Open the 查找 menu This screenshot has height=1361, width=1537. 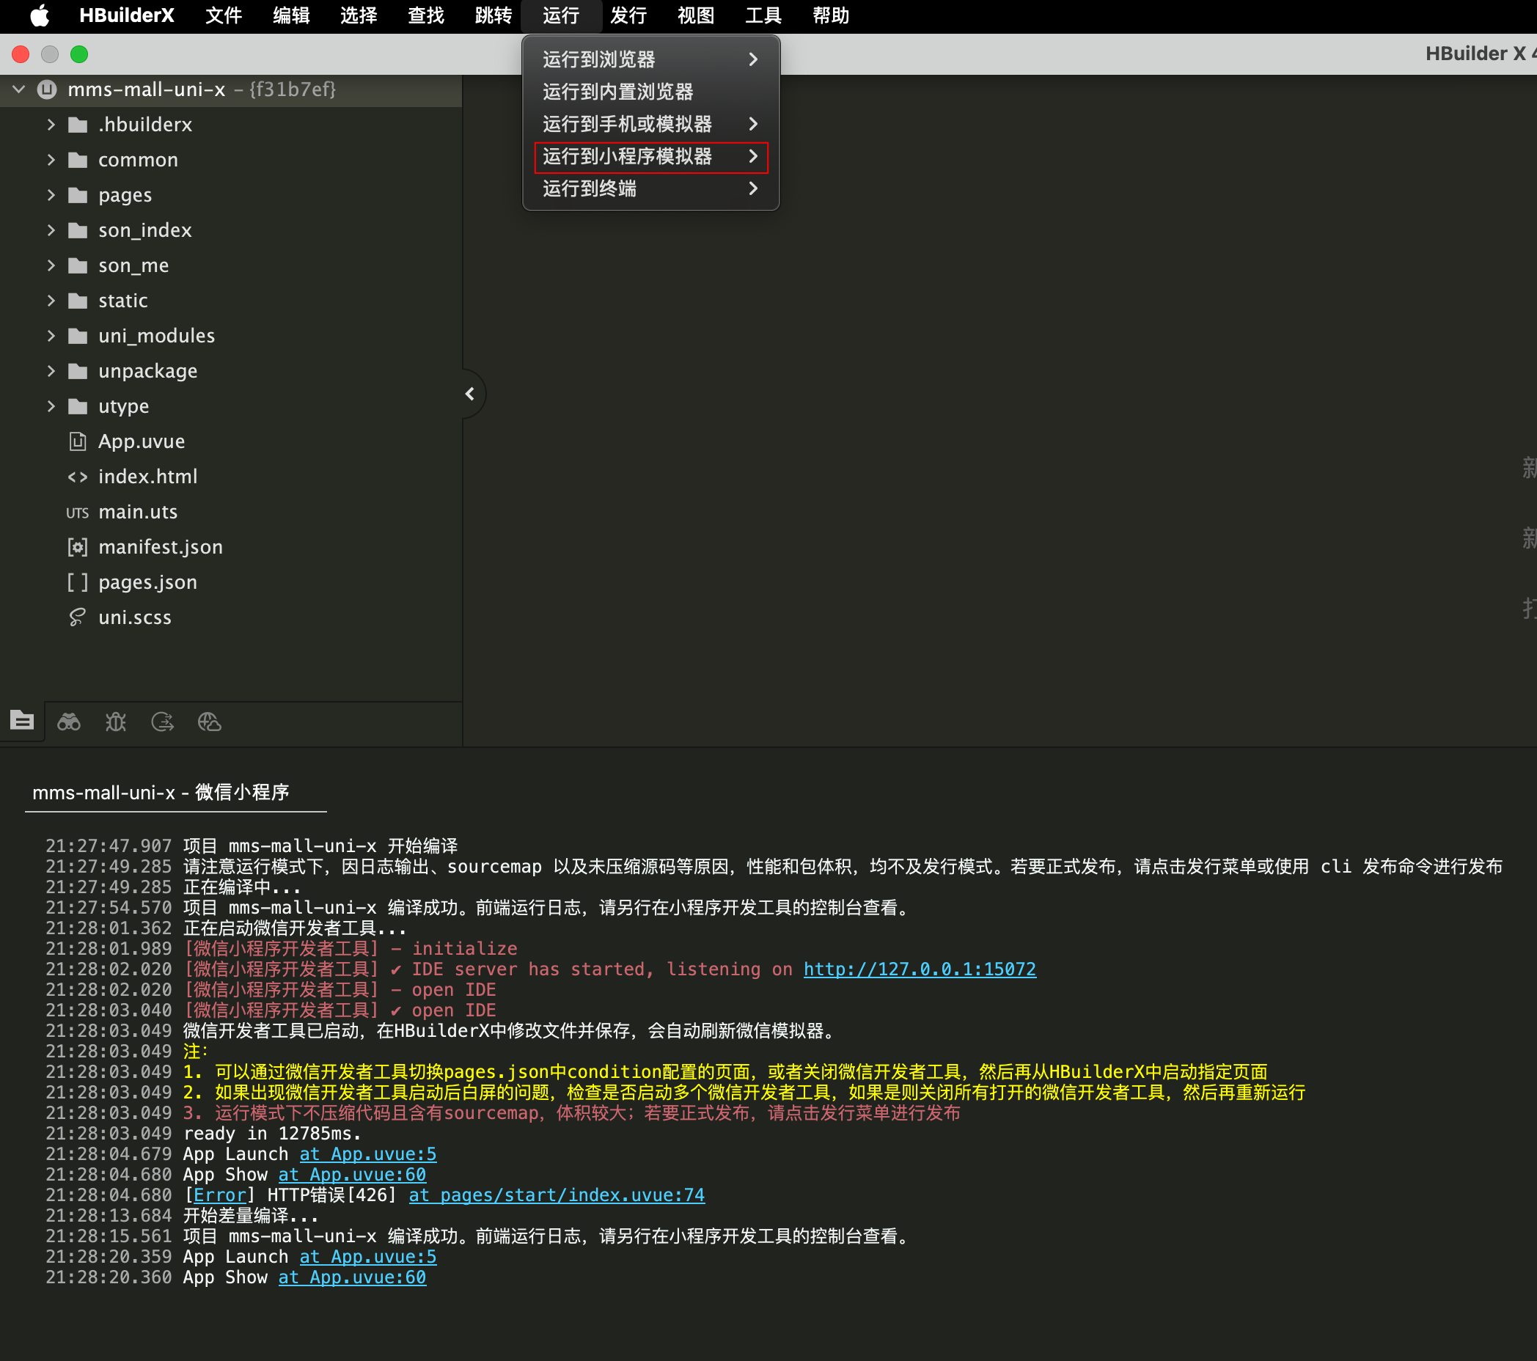[426, 16]
